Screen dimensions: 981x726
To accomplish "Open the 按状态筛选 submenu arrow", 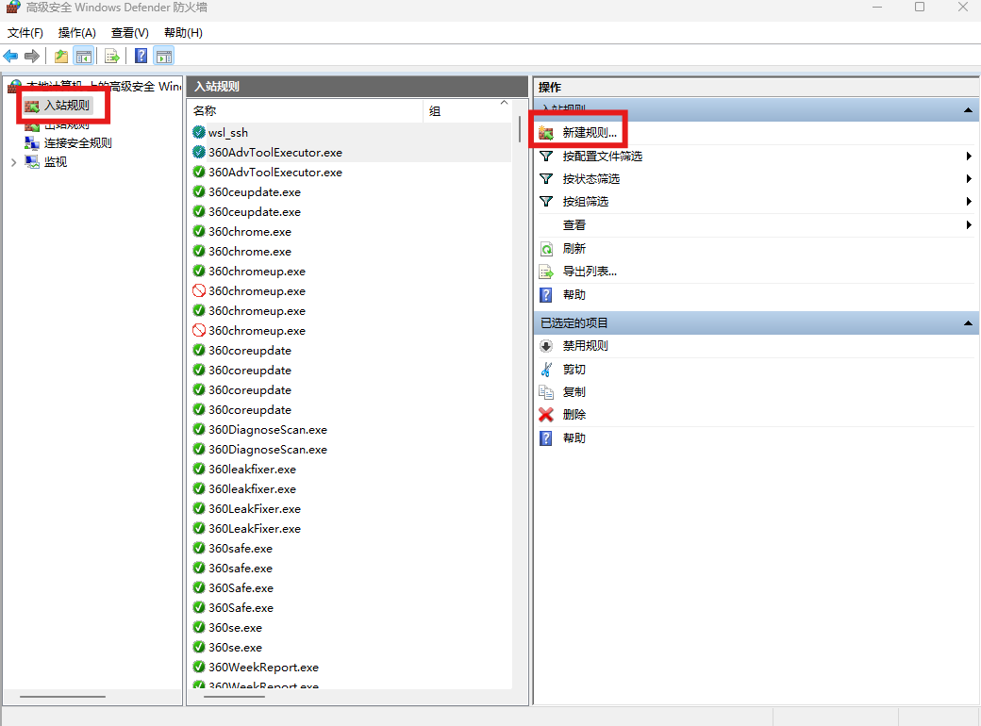I will (969, 179).
